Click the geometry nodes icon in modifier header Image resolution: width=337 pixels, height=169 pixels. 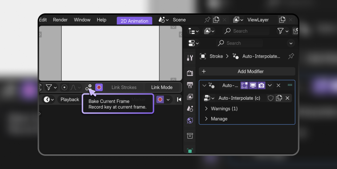point(211,85)
